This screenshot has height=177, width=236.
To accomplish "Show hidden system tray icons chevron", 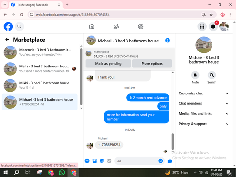I will point(195,172).
